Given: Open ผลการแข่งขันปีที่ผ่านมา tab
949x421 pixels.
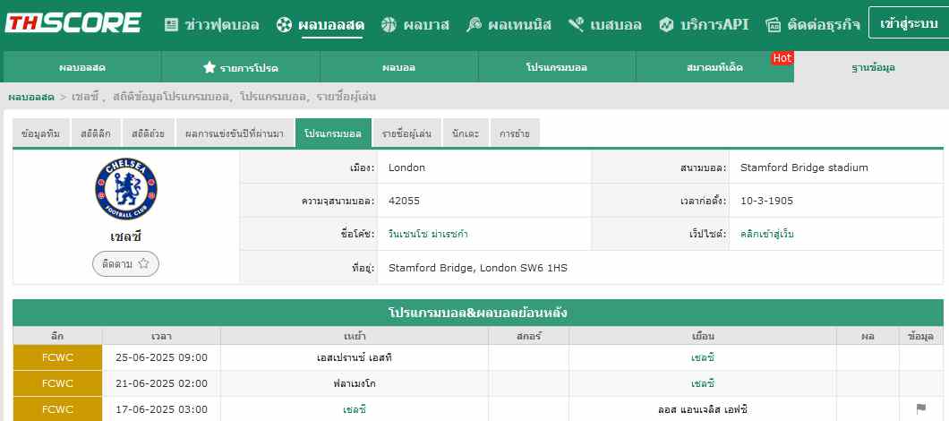Looking at the screenshot, I should coord(235,133).
